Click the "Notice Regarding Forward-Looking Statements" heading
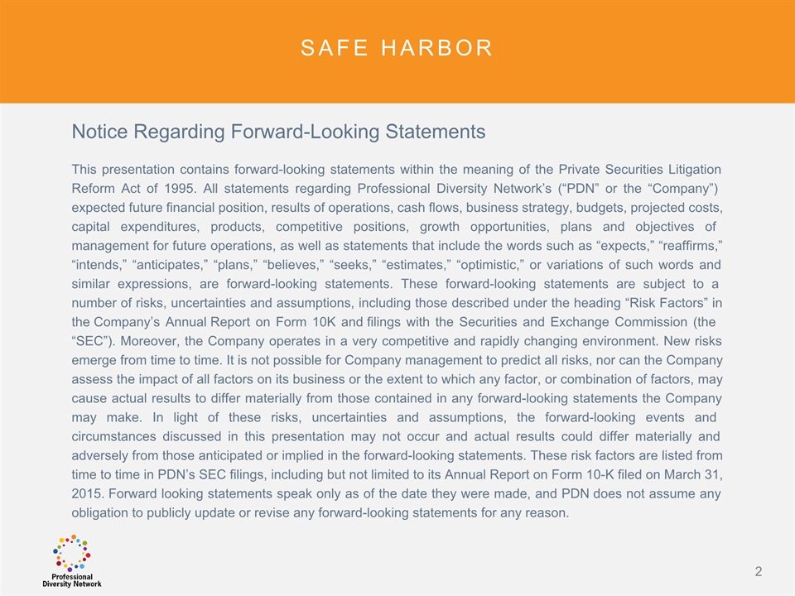 [x=278, y=132]
